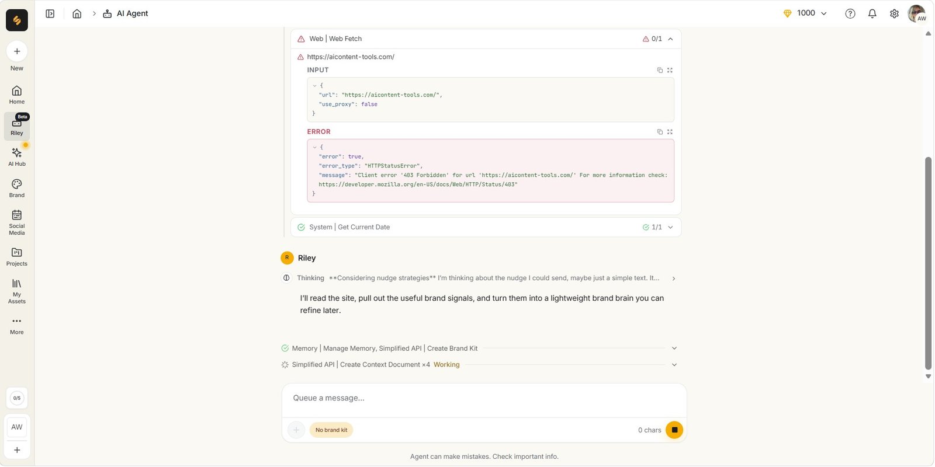Open Riley beta in the sidebar
The width and height of the screenshot is (935, 467).
coord(17,126)
